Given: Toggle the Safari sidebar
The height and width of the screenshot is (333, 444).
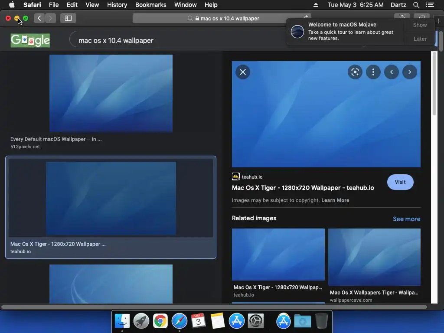Looking at the screenshot, I should click(68, 18).
